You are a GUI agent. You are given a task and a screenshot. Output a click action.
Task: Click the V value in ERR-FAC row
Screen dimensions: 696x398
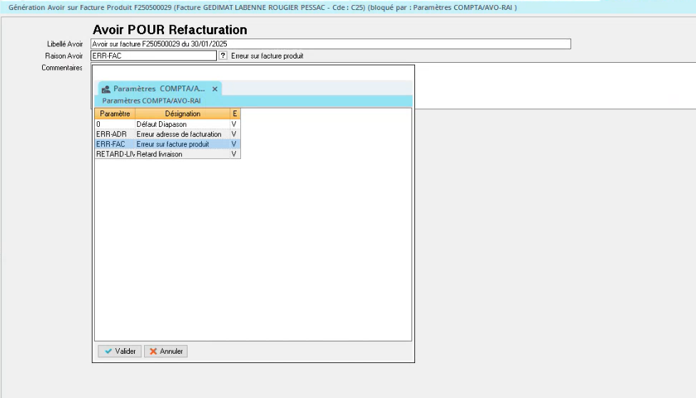[x=234, y=144]
